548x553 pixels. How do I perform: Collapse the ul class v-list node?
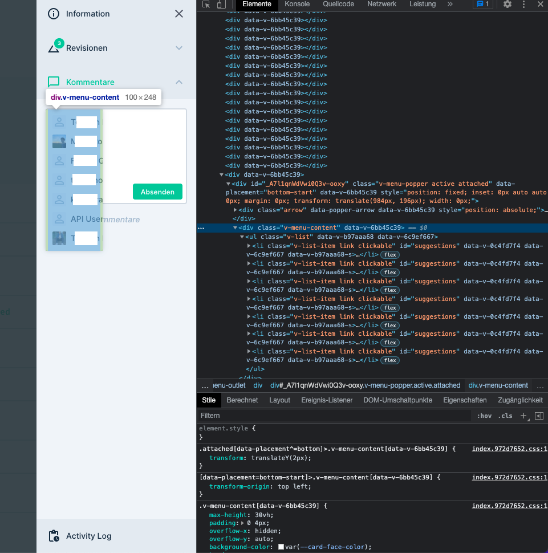[x=242, y=237]
